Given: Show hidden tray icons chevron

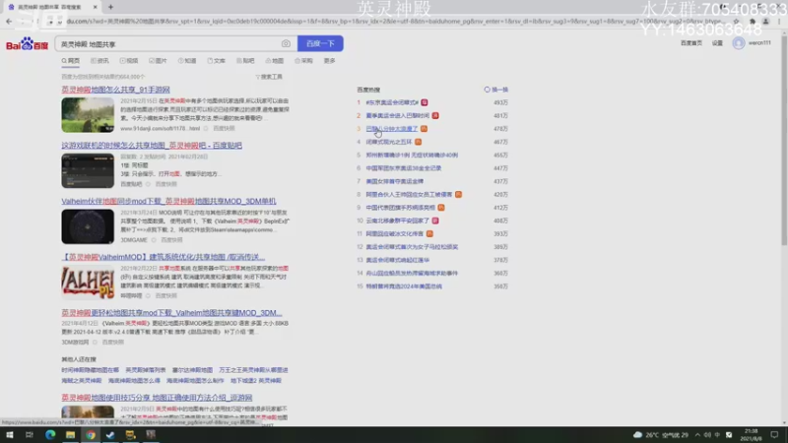Looking at the screenshot, I should pyautogui.click(x=697, y=435).
